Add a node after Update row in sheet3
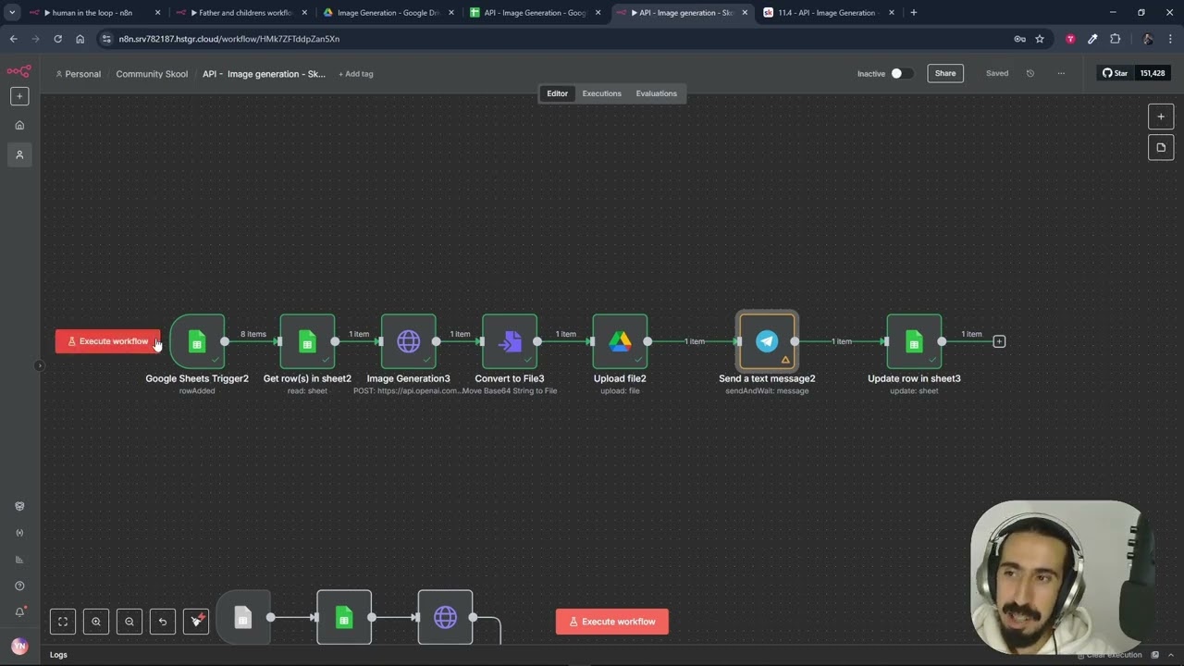 tap(999, 341)
